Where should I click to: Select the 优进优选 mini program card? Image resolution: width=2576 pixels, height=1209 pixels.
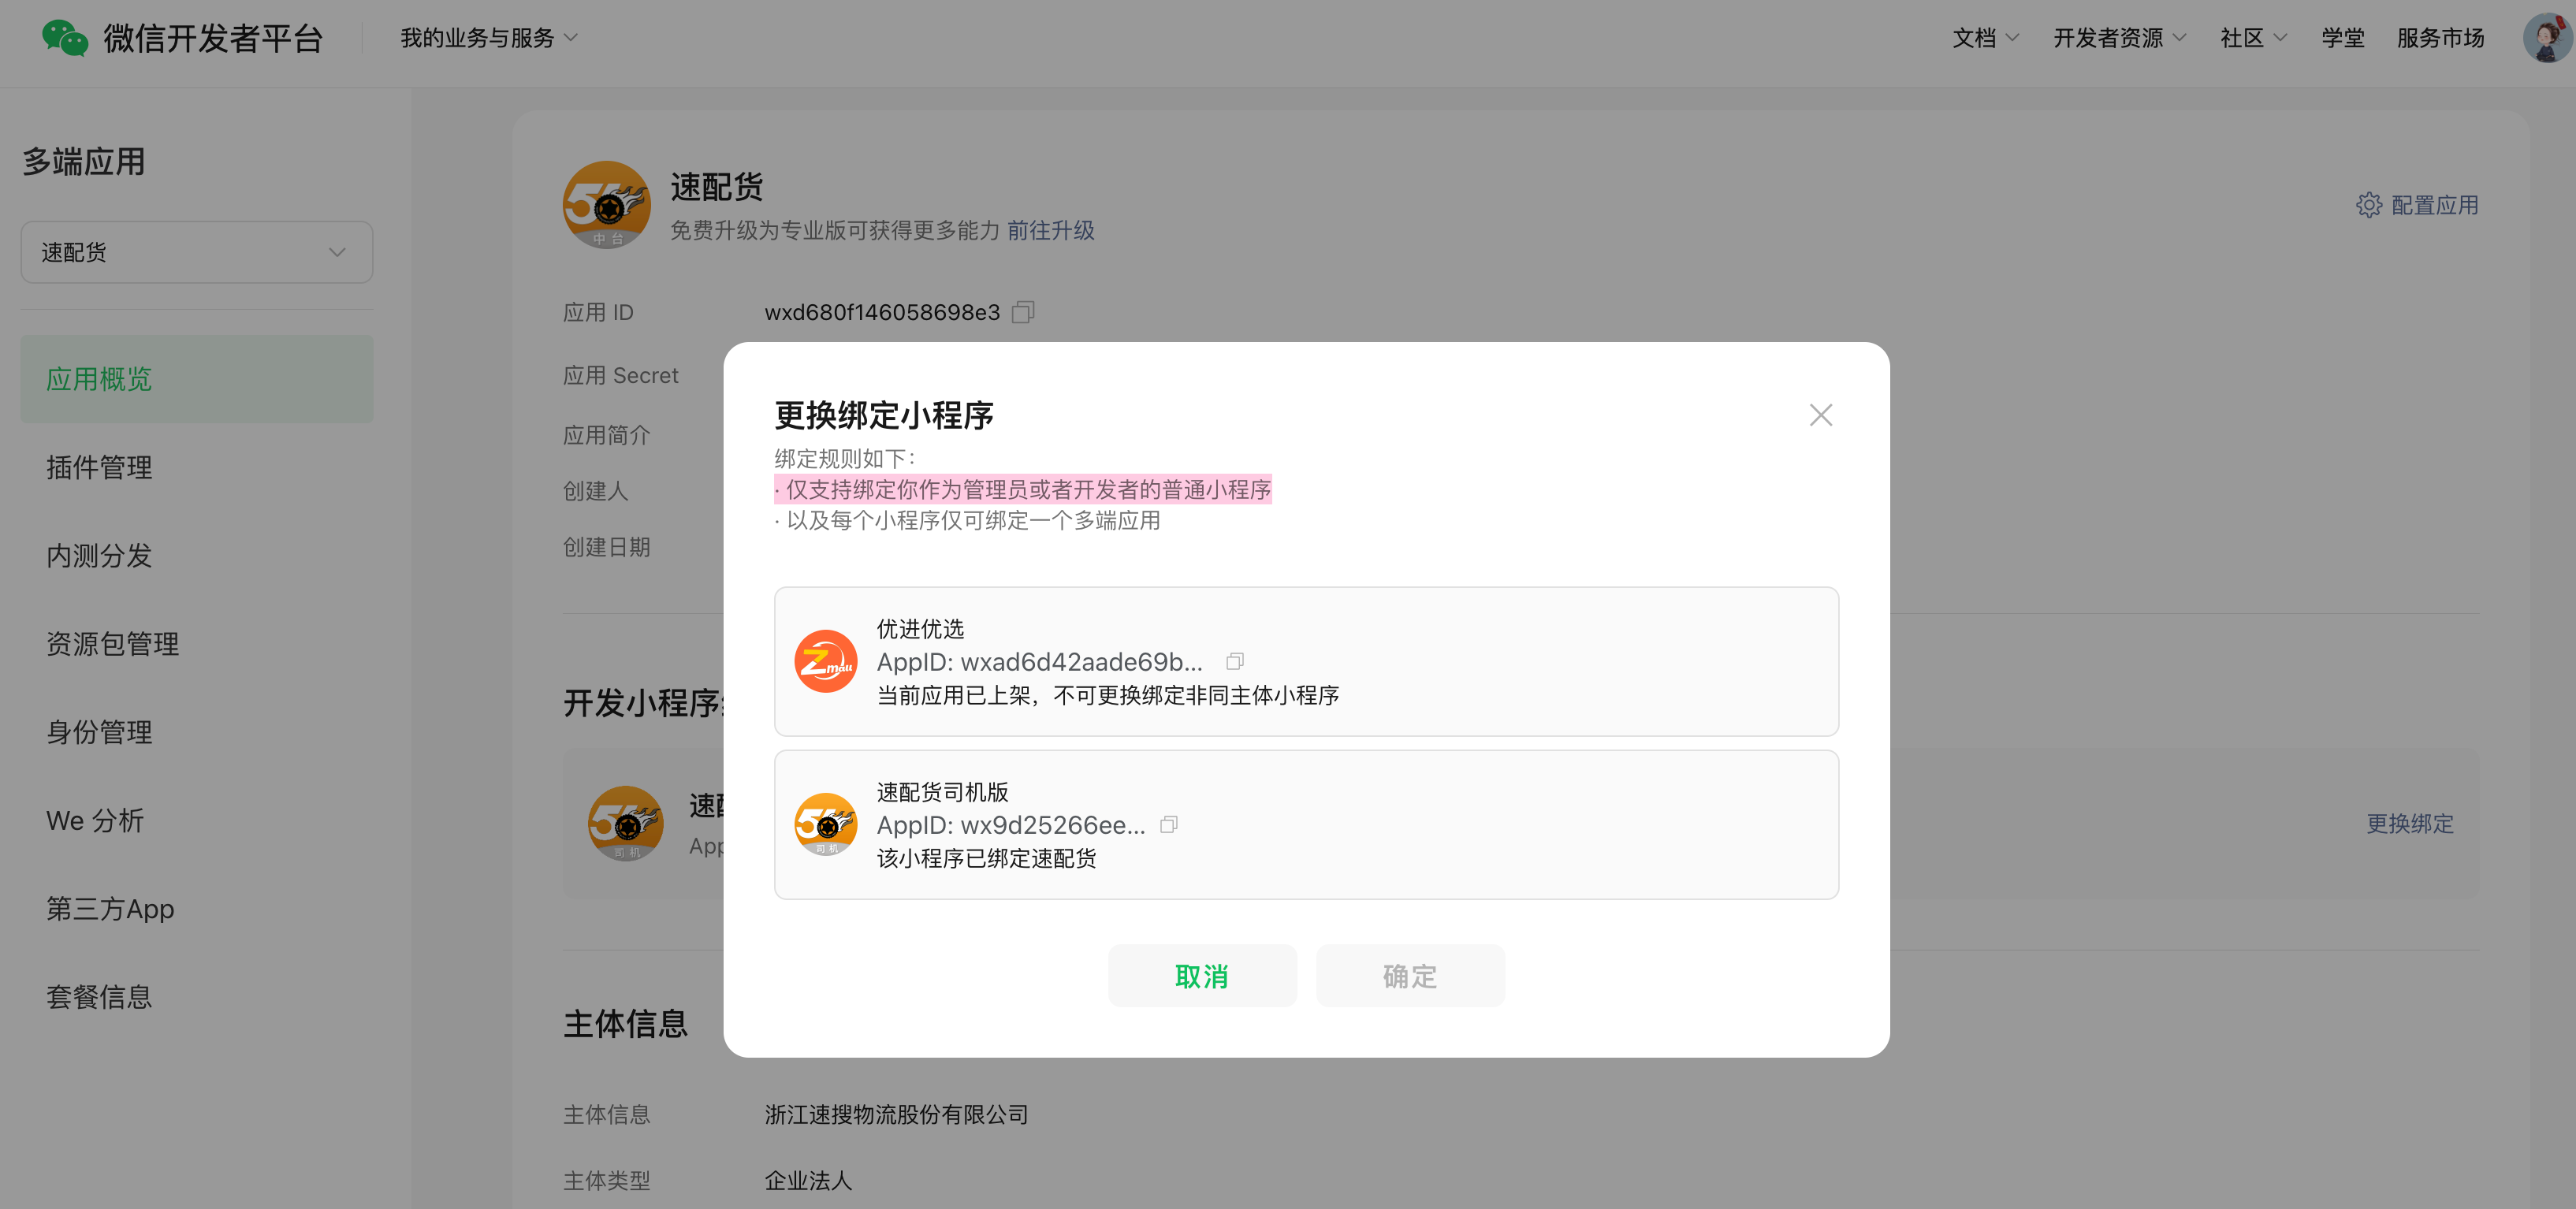1306,661
